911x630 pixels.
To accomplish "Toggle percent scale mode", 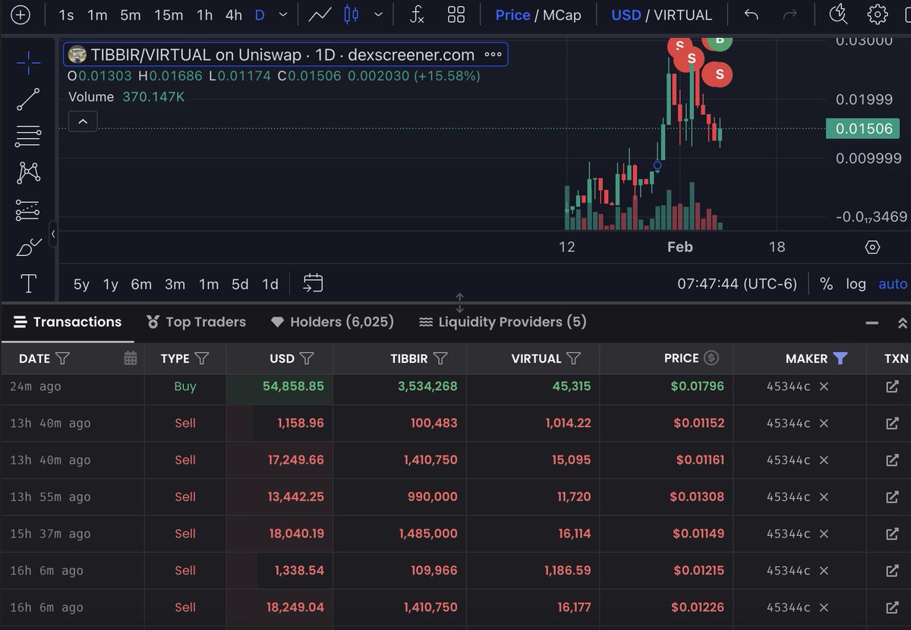I will tap(826, 284).
